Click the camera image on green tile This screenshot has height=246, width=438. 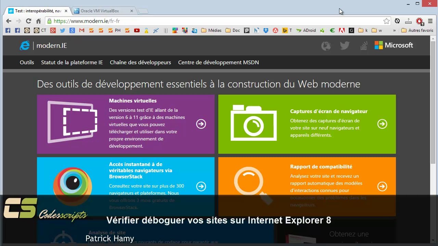[254, 123]
